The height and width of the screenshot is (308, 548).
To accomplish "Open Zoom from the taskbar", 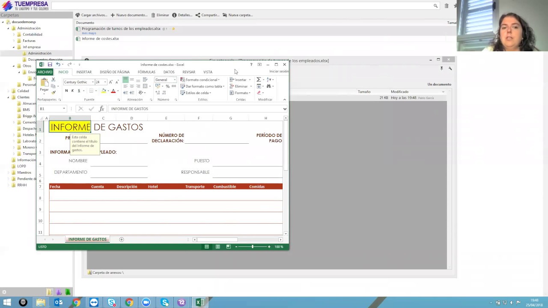I will [146, 302].
